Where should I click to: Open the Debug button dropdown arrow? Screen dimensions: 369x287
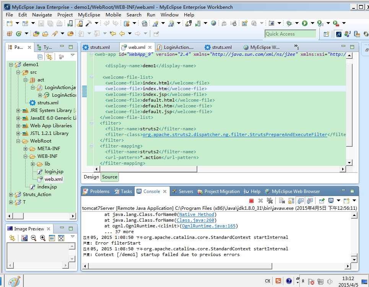click(297, 23)
